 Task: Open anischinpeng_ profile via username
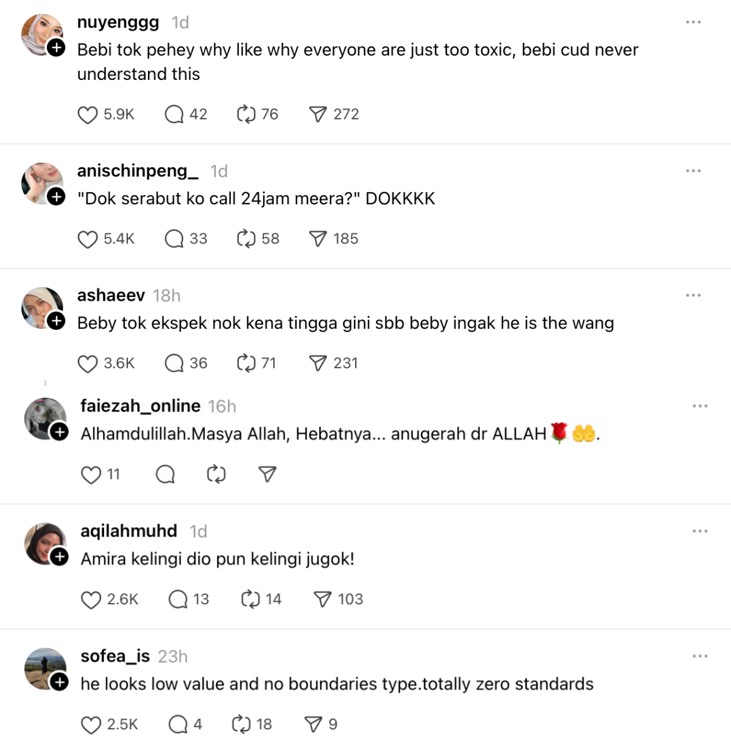138,171
